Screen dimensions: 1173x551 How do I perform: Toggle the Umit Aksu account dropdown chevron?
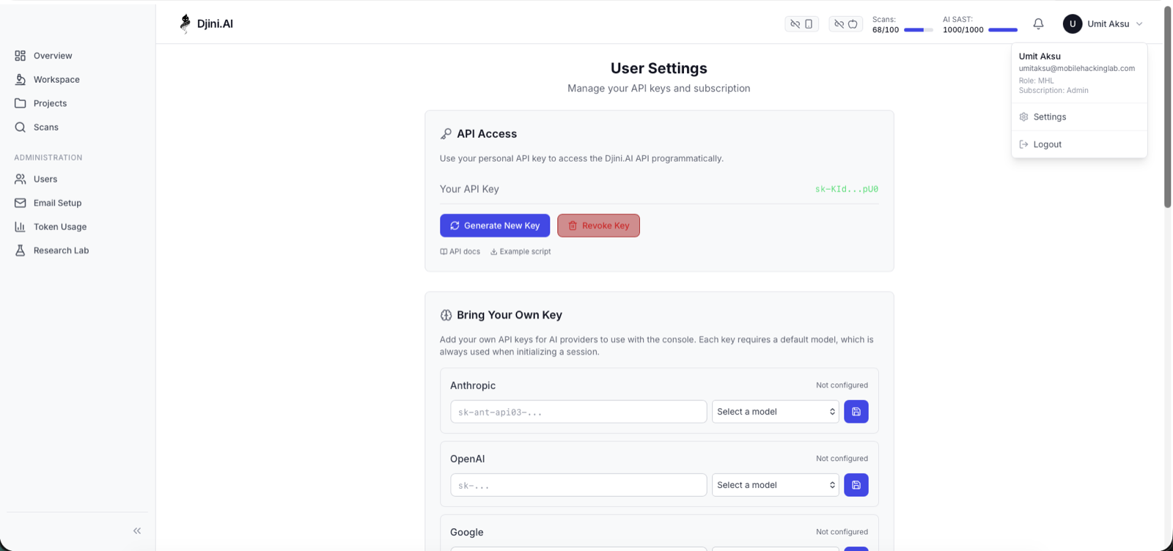click(x=1139, y=24)
